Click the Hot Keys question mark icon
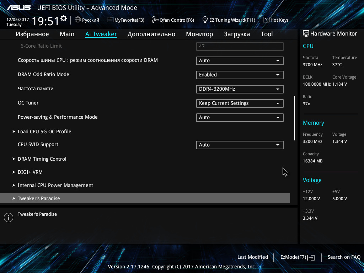The image size is (364, 273). click(x=266, y=20)
